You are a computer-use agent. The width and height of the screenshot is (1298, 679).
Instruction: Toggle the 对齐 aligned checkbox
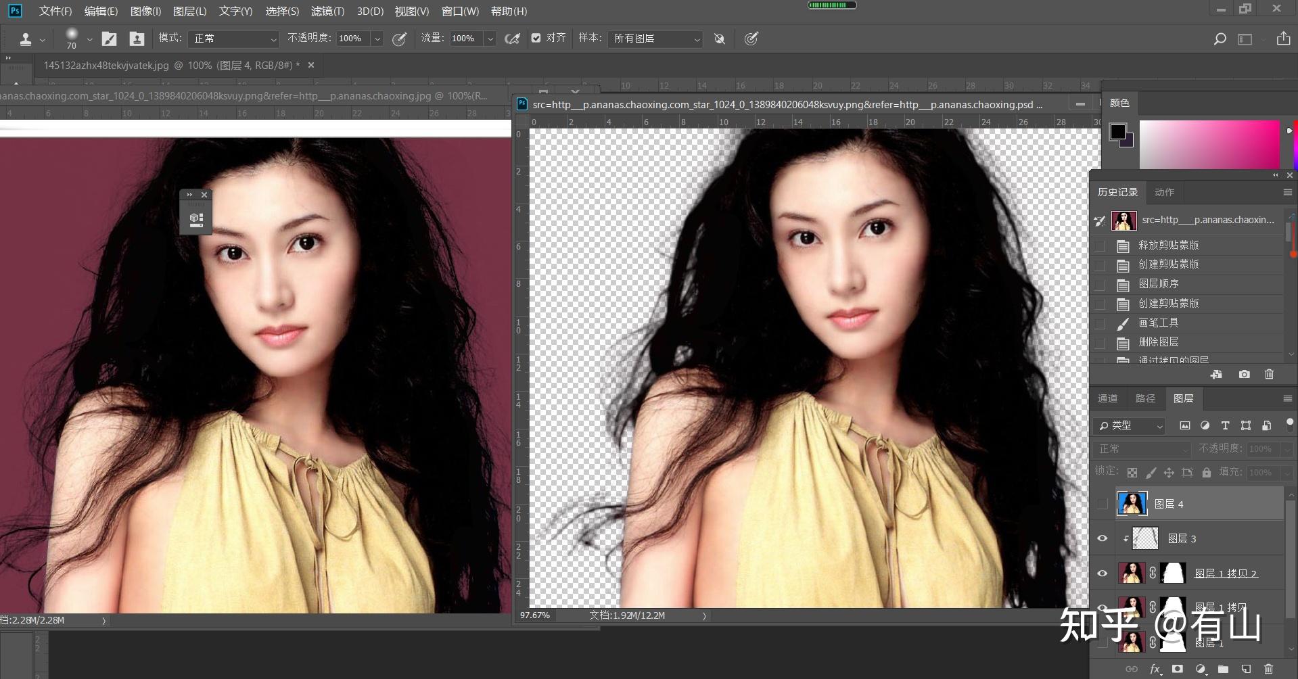[536, 39]
